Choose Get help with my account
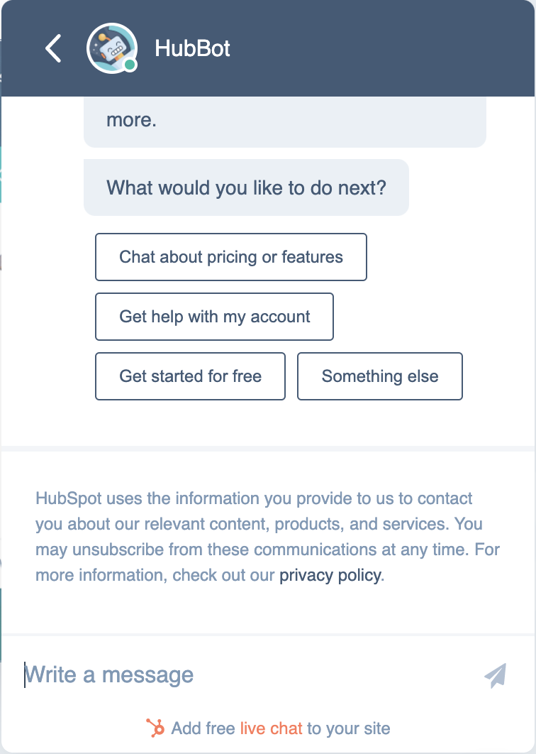The image size is (536, 754). [214, 317]
